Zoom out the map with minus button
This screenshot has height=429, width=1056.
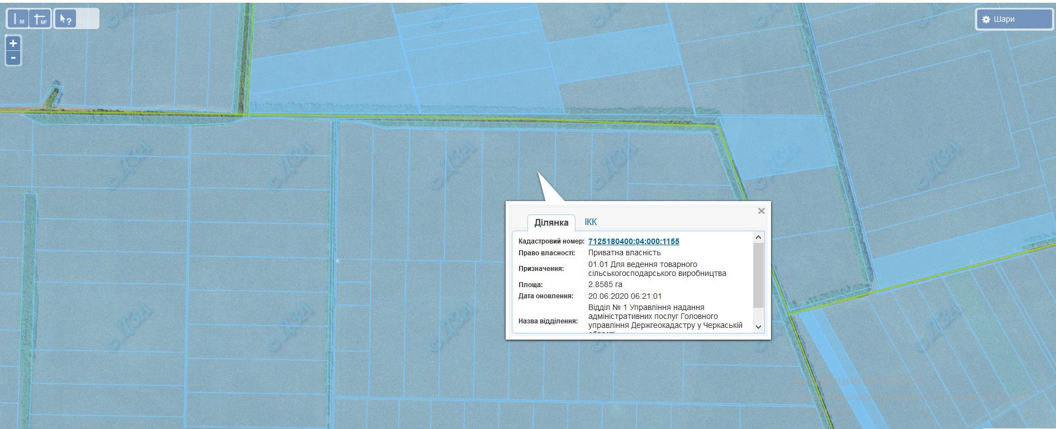[13, 58]
